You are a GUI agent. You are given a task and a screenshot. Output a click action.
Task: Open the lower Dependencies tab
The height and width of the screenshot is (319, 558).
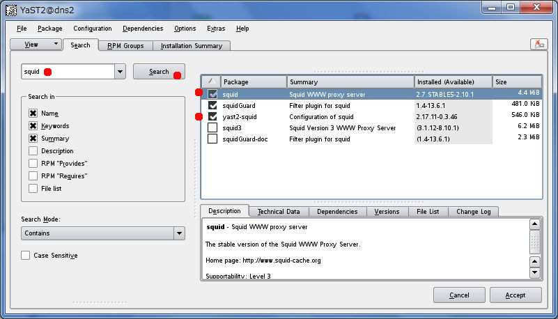coord(337,212)
